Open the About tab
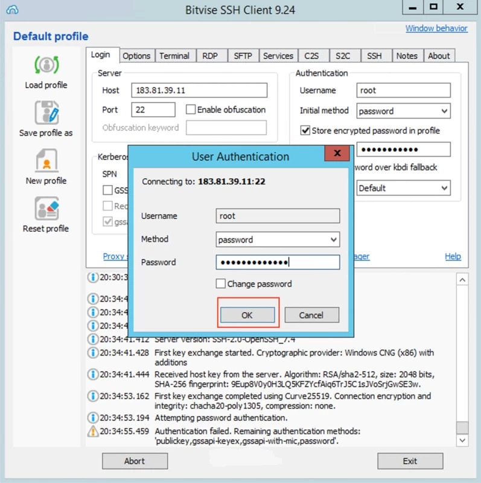481x483 pixels. (x=439, y=55)
